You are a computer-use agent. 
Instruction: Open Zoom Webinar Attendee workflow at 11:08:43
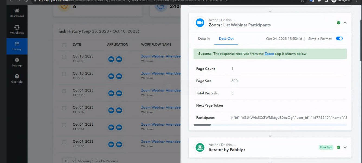[x=161, y=56]
